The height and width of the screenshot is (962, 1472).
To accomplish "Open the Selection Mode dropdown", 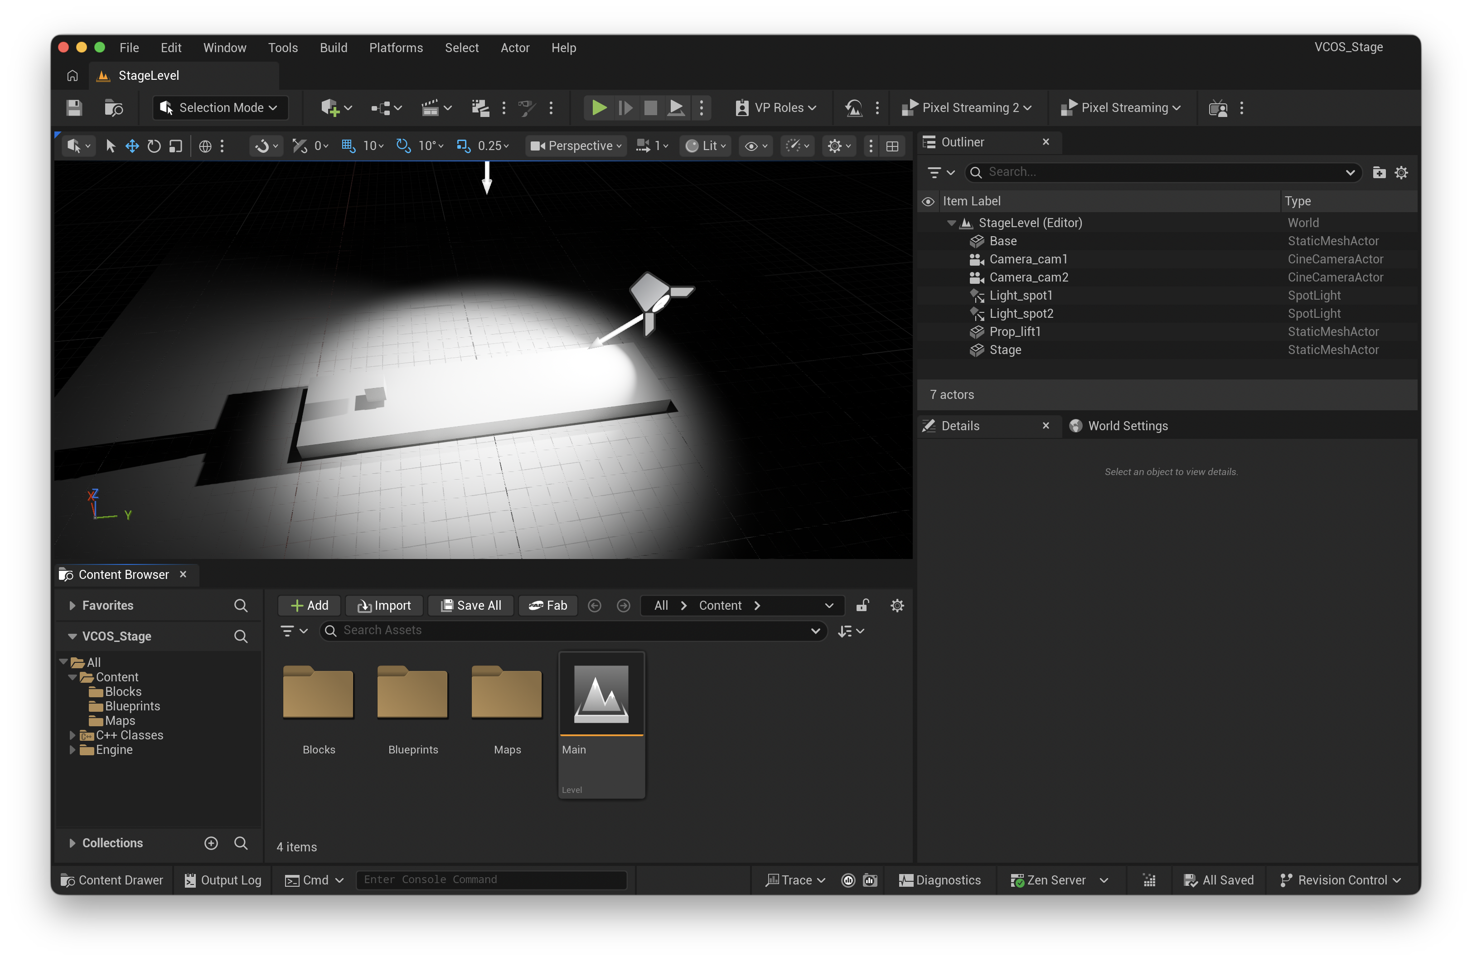I will coord(220,107).
